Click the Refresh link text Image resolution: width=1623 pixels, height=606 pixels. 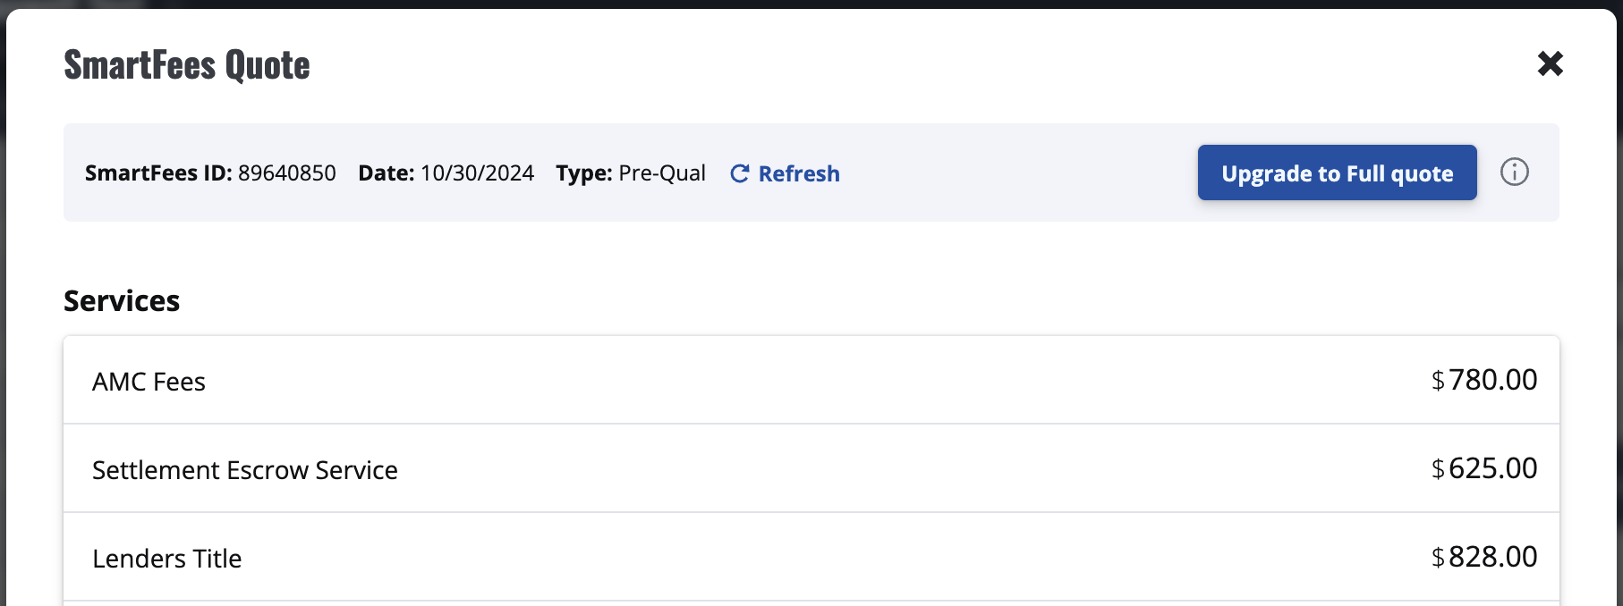point(799,173)
